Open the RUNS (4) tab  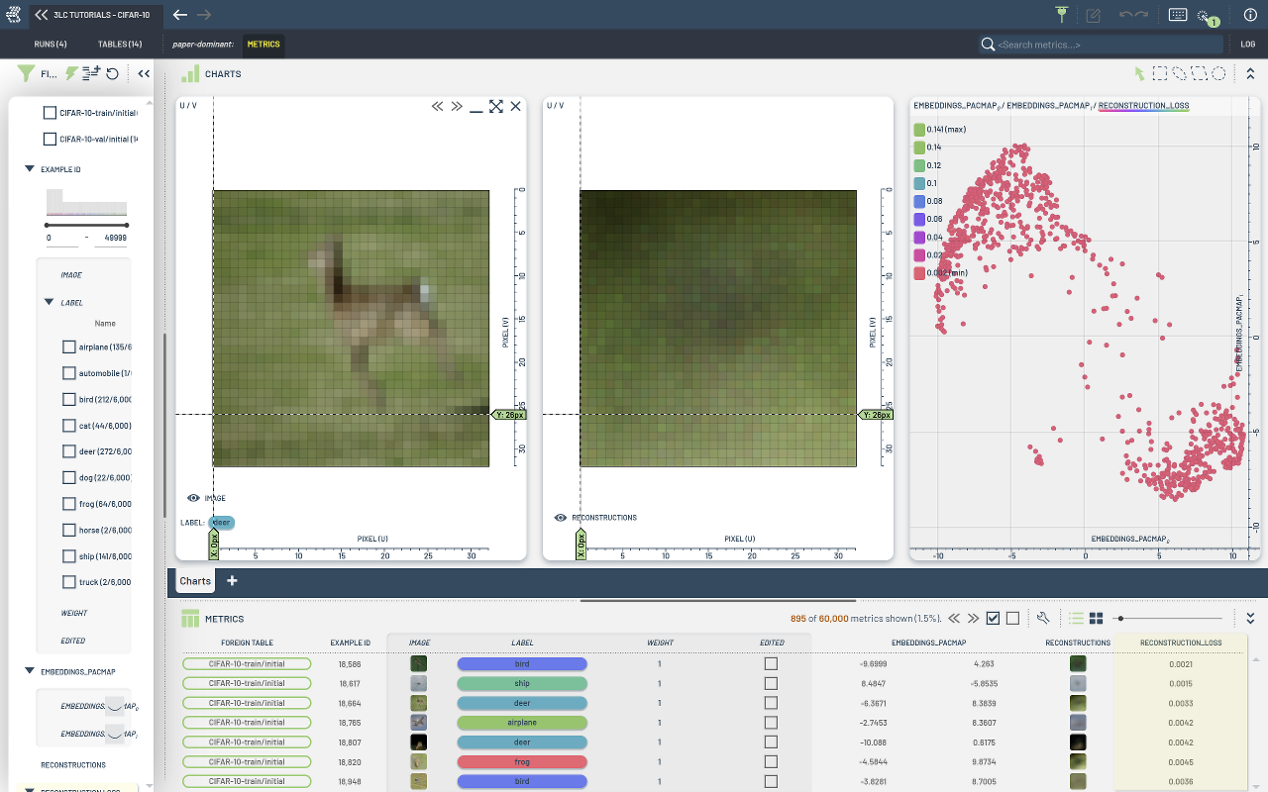[x=51, y=45]
